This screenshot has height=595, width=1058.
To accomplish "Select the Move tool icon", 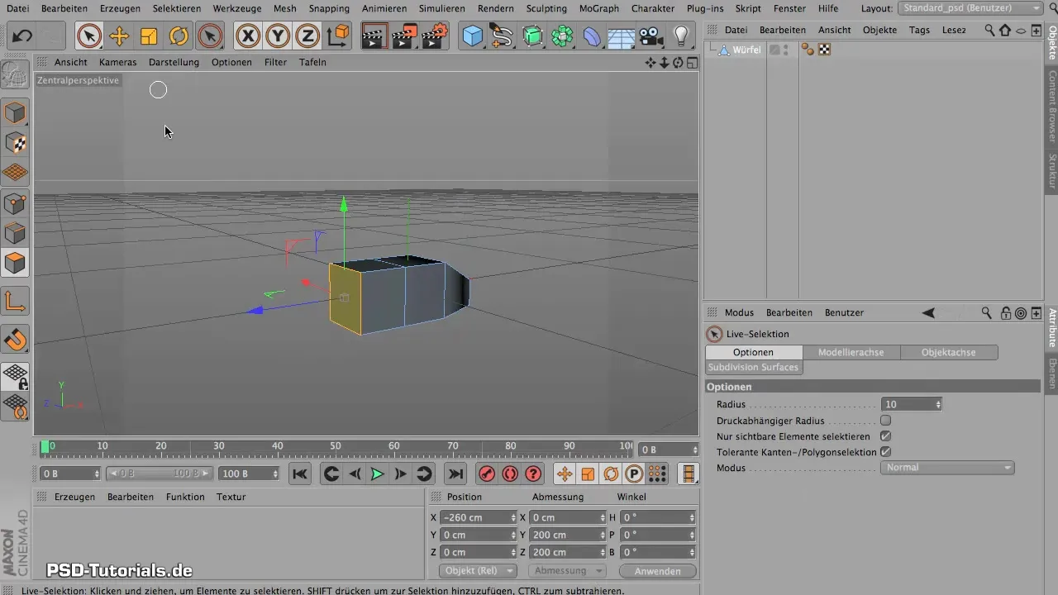I will (119, 36).
